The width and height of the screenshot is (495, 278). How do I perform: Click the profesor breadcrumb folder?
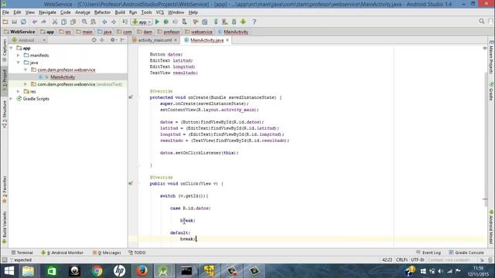coord(169,32)
